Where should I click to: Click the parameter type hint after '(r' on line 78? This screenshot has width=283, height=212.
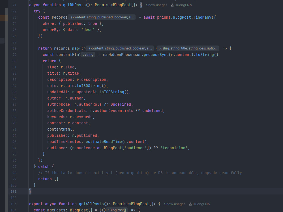coord(120,48)
